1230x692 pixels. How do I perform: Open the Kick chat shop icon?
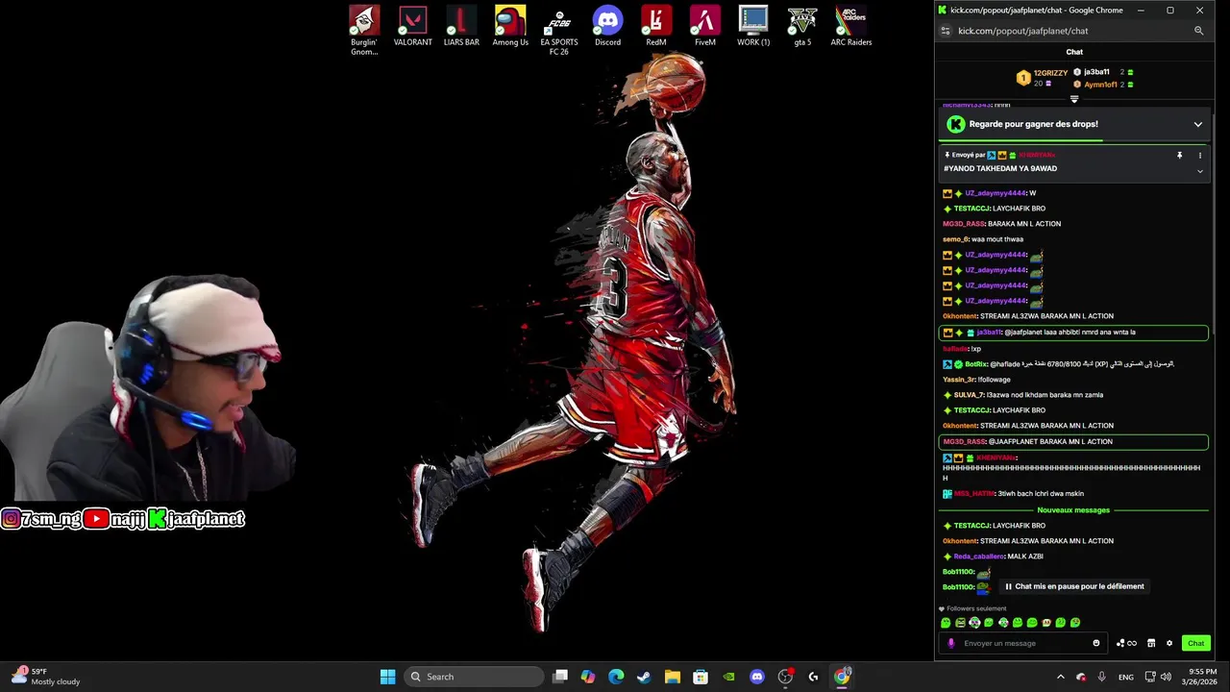click(1151, 643)
